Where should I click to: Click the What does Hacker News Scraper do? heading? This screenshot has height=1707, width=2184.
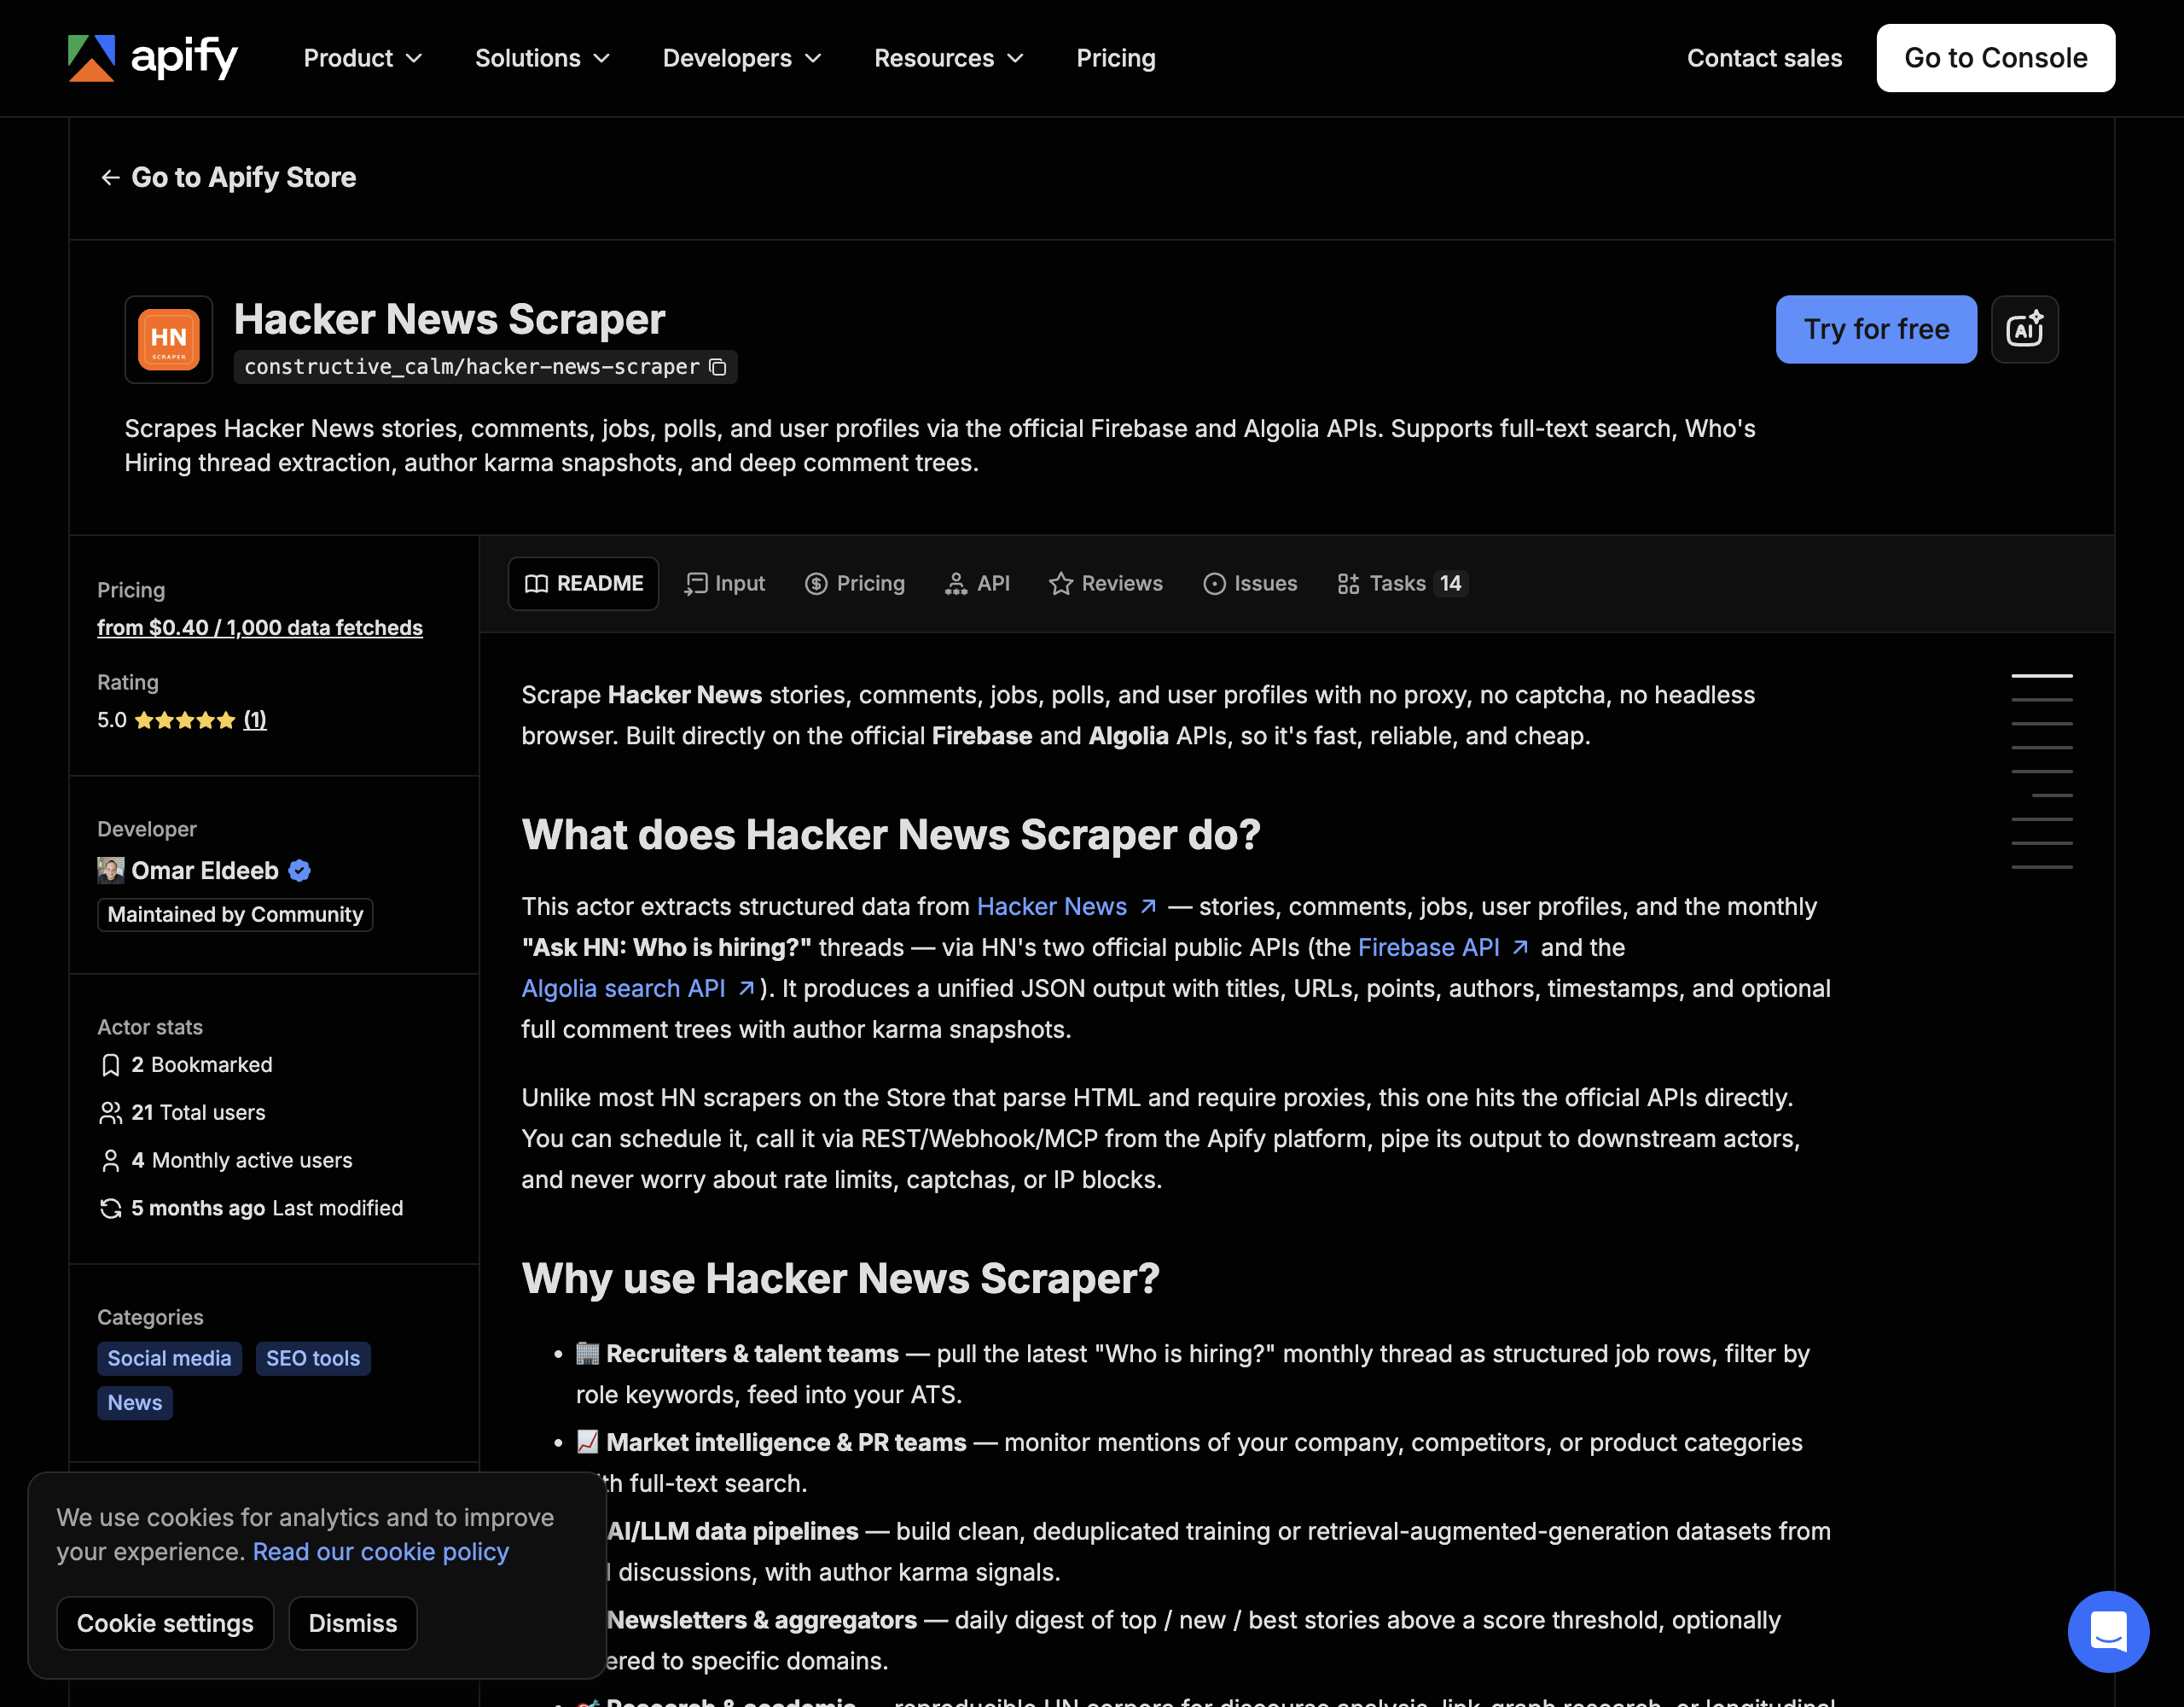890,835
